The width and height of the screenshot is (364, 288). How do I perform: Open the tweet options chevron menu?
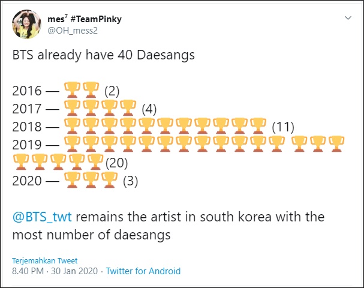coord(348,18)
